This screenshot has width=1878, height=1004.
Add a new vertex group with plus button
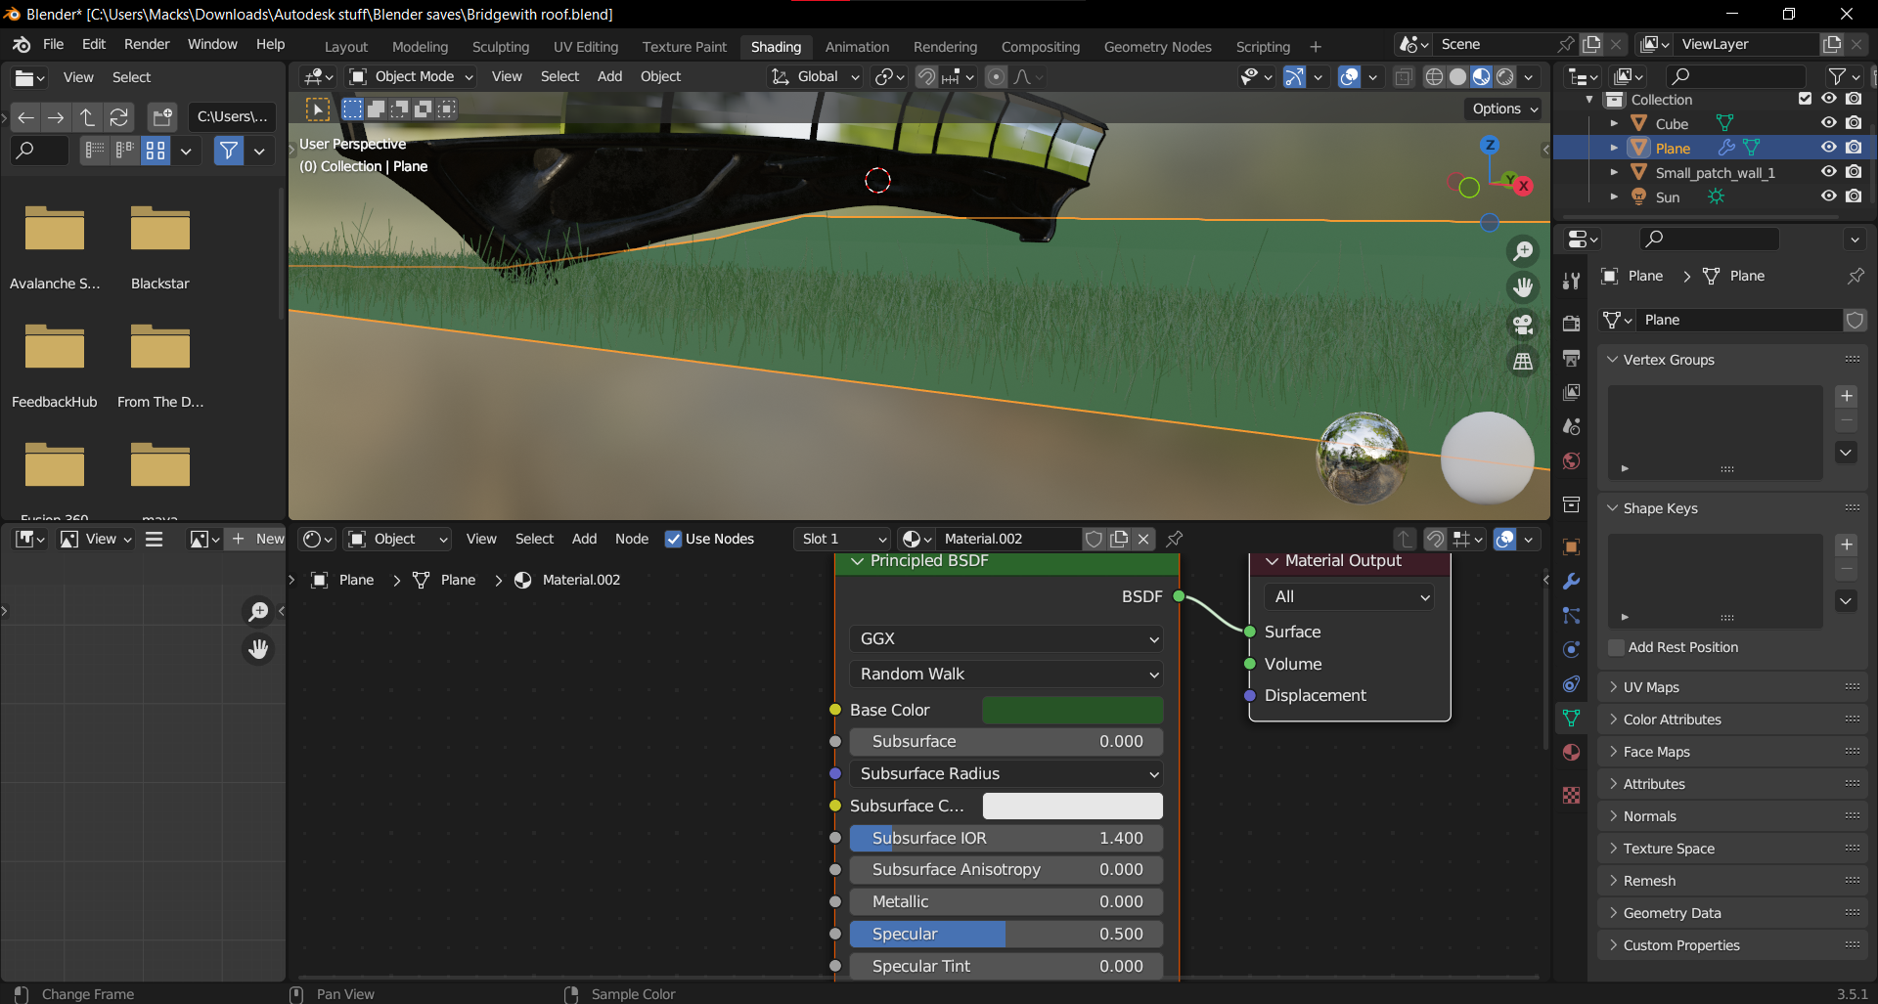[x=1847, y=396]
